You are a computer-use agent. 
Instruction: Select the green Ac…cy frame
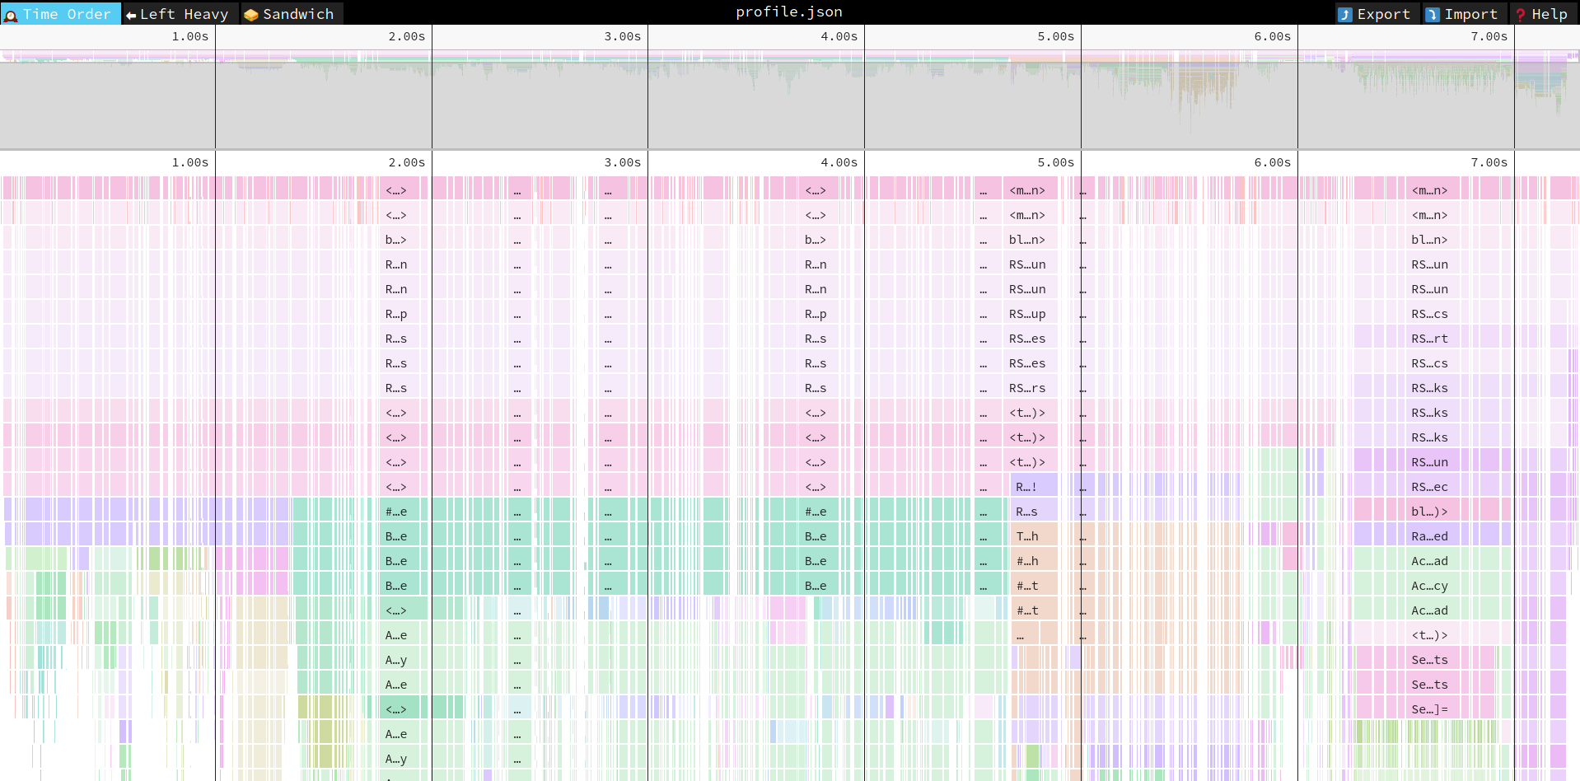1429,586
